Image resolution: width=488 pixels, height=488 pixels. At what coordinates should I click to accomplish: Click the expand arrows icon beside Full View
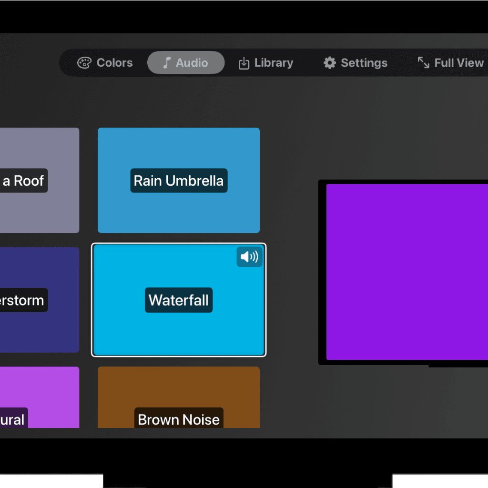click(423, 62)
